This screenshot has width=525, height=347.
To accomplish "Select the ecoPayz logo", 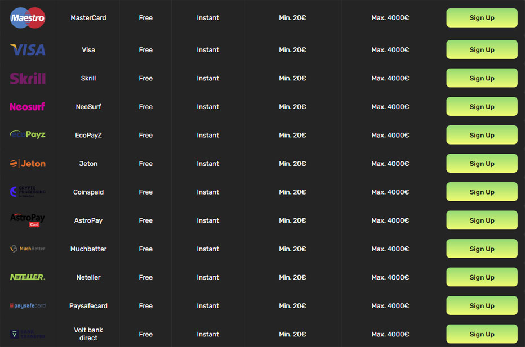I will click(28, 134).
